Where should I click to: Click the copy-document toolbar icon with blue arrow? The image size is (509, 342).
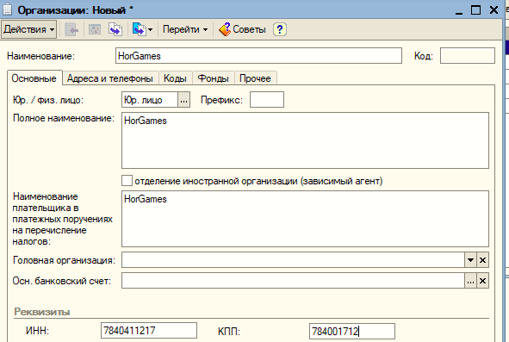(115, 30)
